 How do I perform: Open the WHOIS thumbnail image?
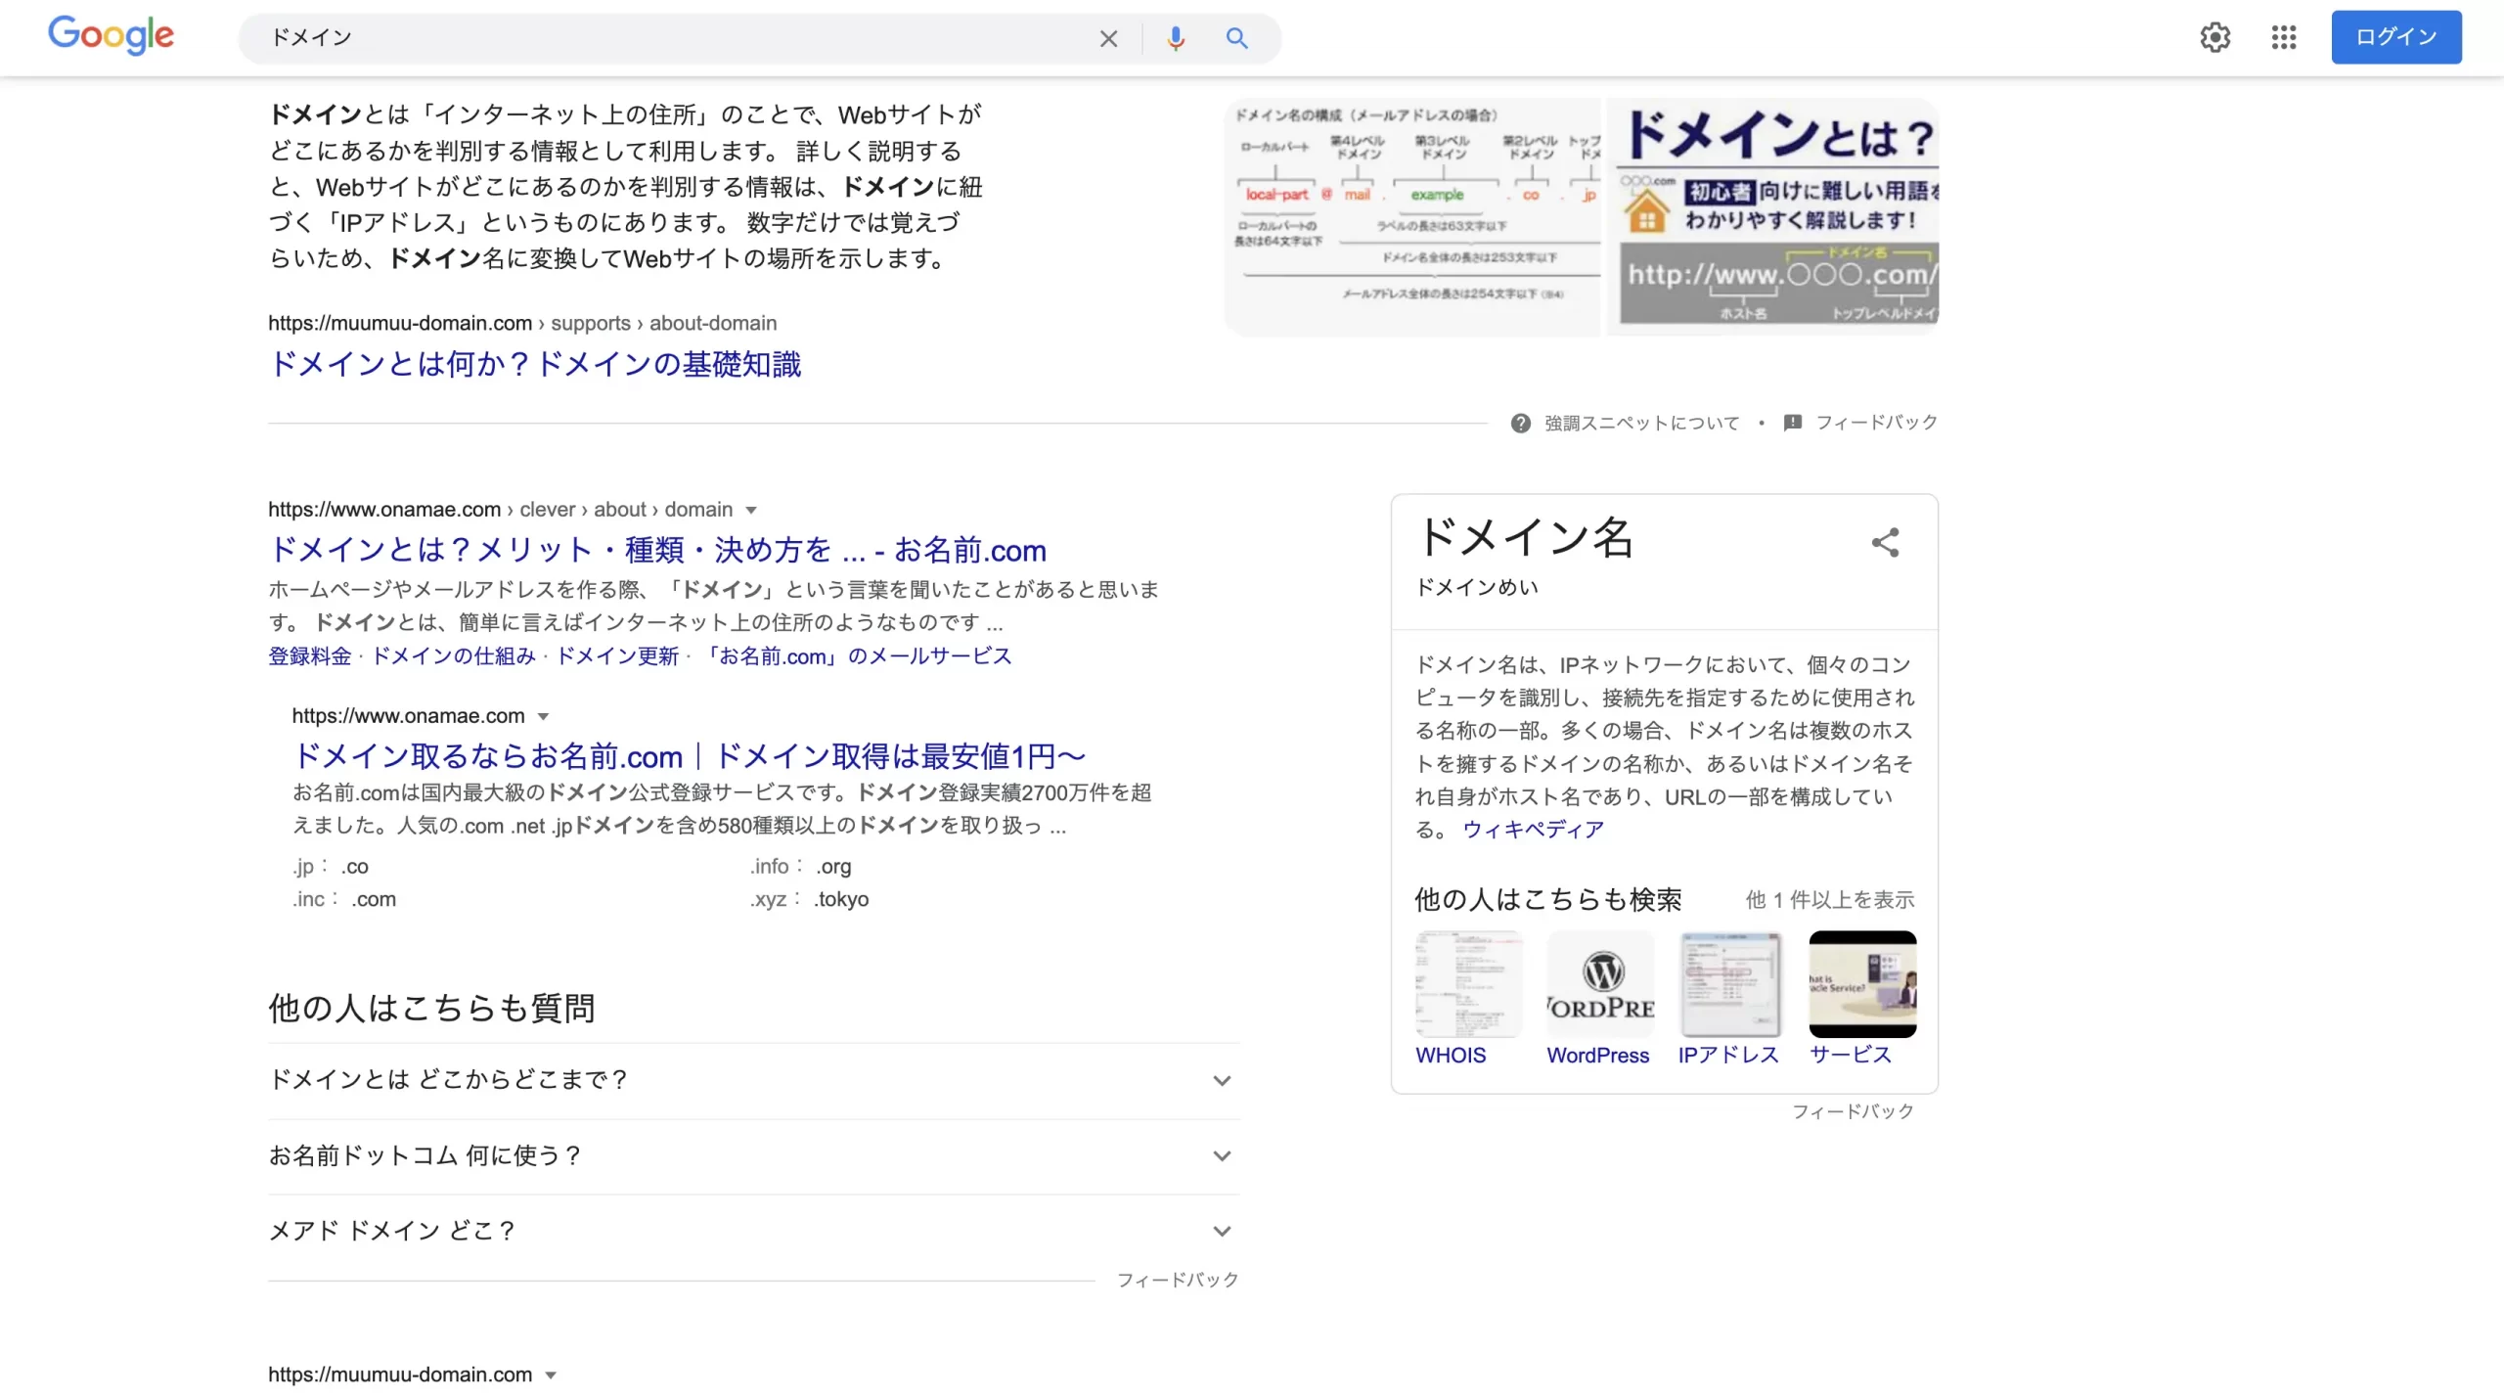click(x=1468, y=983)
